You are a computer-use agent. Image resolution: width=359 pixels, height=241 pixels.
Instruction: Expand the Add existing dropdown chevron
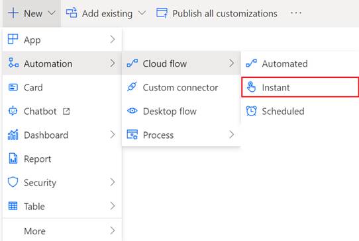[142, 13]
